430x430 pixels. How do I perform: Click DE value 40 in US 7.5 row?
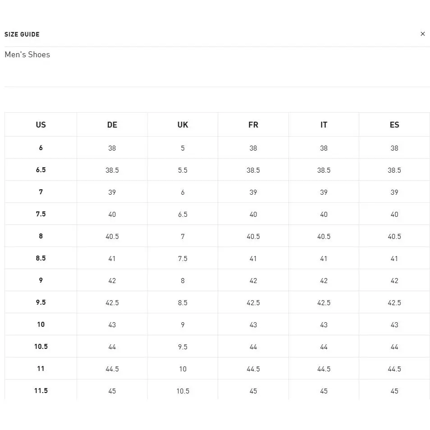(x=112, y=215)
